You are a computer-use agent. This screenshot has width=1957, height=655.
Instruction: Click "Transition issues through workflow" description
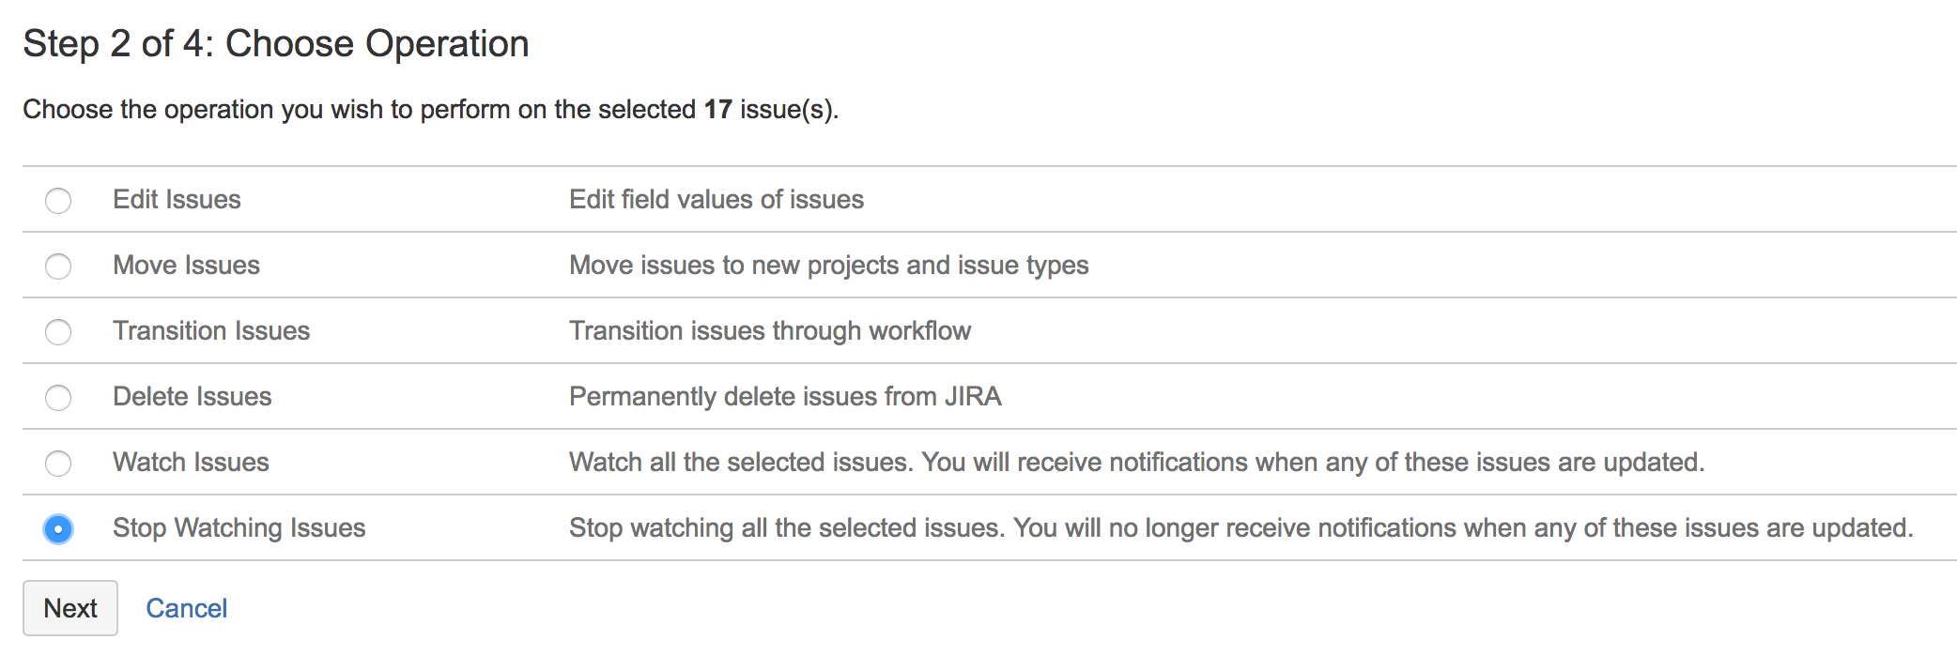point(770,331)
